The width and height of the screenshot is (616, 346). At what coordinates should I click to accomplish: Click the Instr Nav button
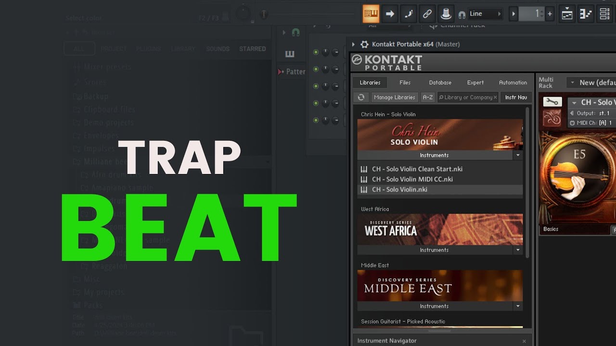(516, 97)
